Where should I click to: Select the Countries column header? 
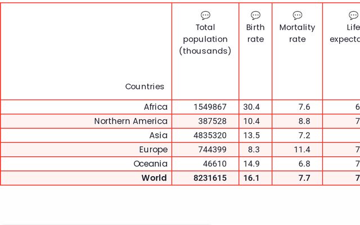tap(145, 87)
